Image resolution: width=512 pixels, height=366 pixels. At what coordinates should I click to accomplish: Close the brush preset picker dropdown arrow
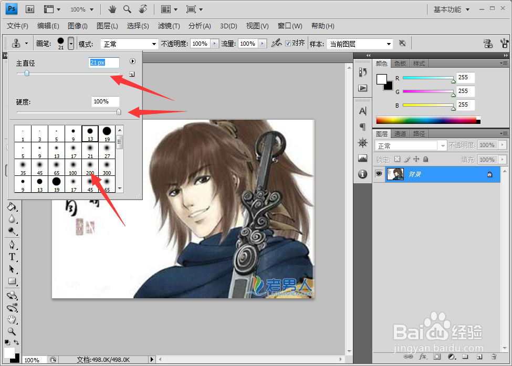coord(71,43)
